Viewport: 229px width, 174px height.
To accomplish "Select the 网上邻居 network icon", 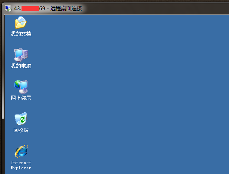I will [x=21, y=87].
